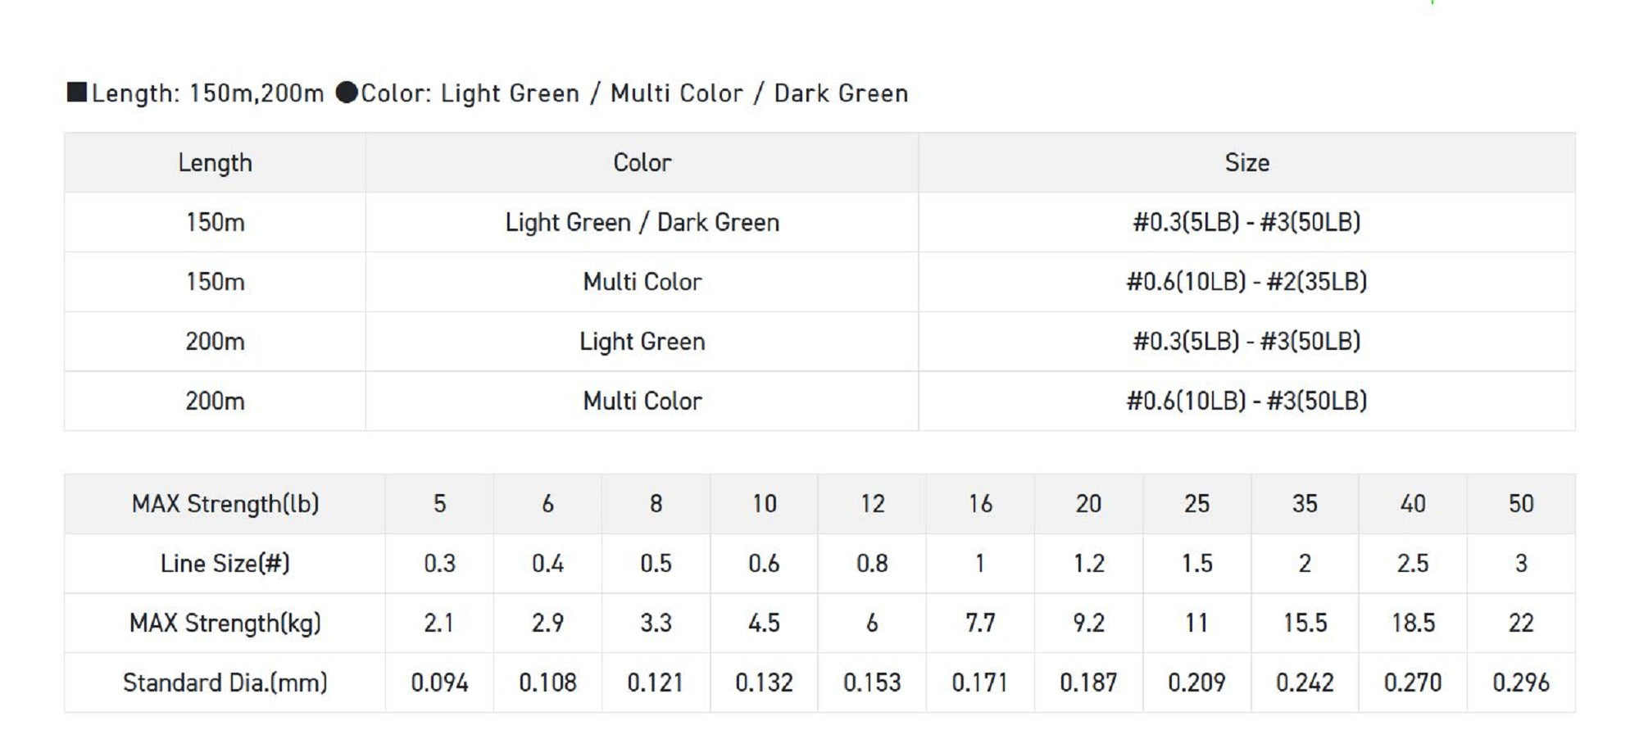This screenshot has height=753, width=1639.
Task: Select the Length column header
Action: click(x=215, y=163)
